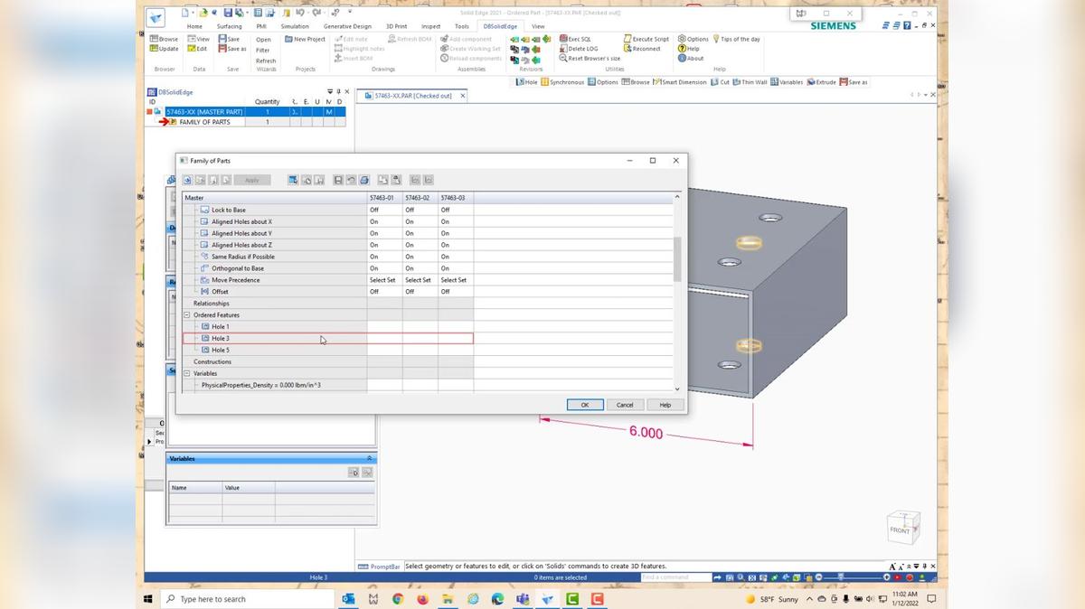Open the Home ribbon tab
Image resolution: width=1085 pixels, height=609 pixels.
194,26
